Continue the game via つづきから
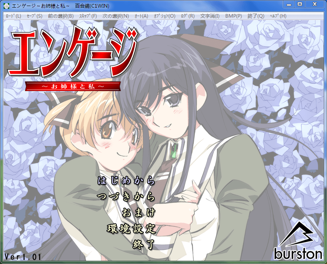 coord(126,197)
